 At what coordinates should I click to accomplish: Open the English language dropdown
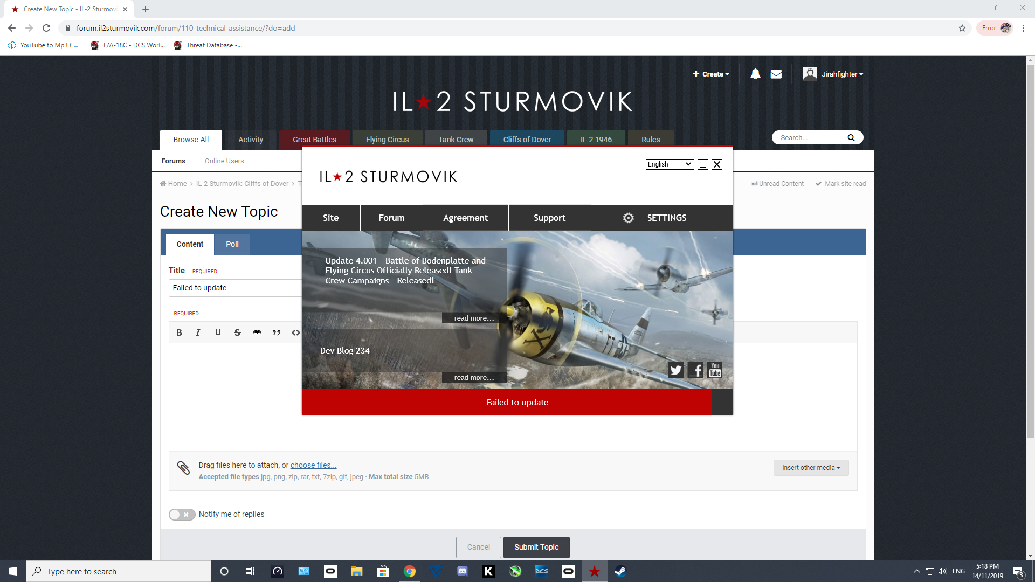[x=670, y=164]
